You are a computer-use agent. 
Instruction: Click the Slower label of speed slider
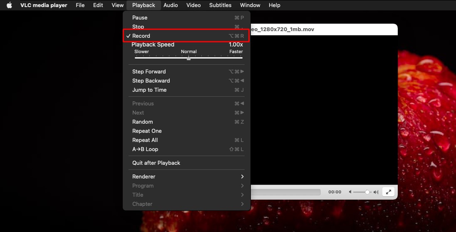(141, 51)
